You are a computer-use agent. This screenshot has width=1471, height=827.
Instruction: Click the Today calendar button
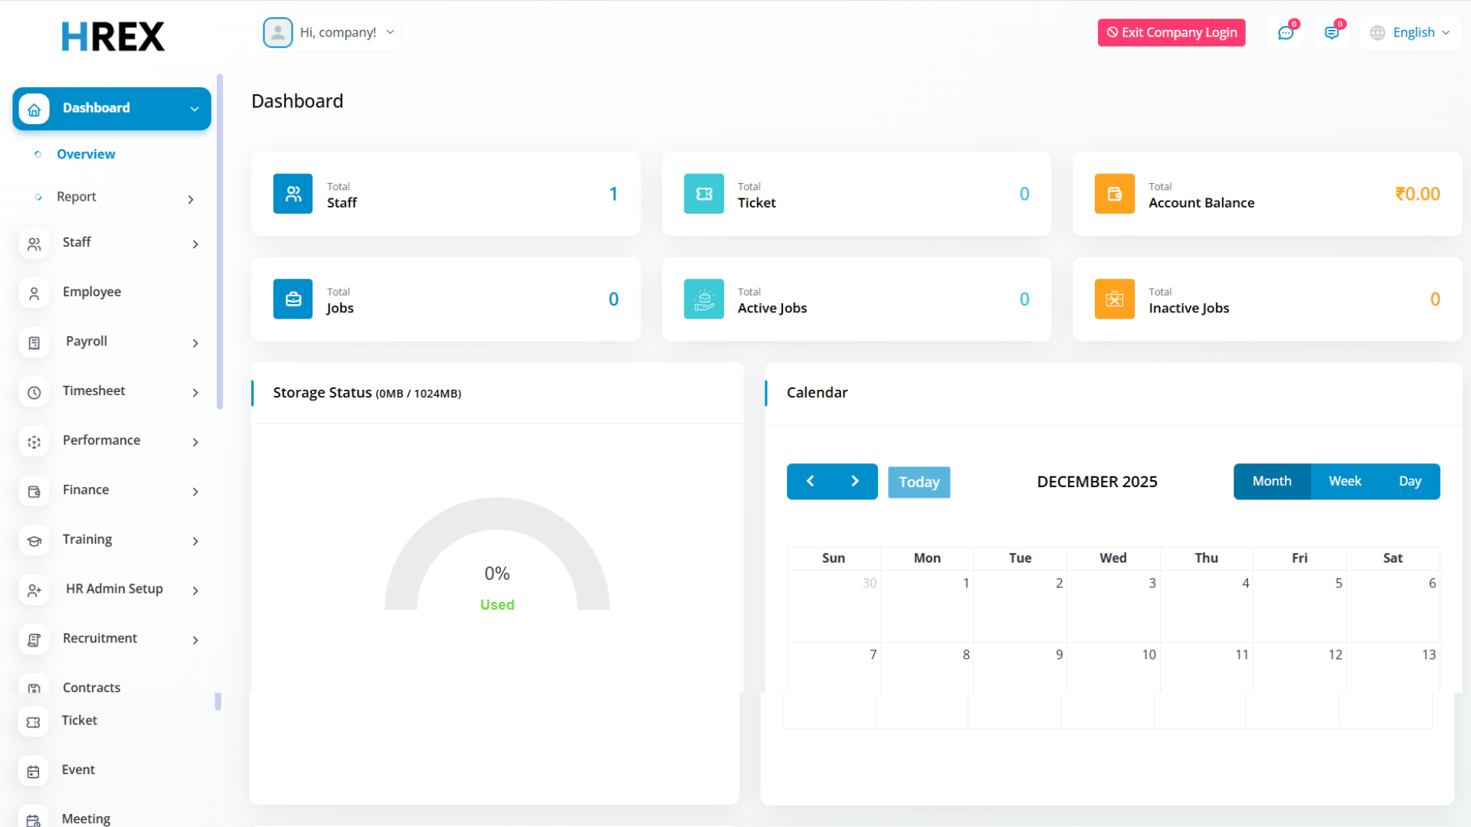(919, 482)
